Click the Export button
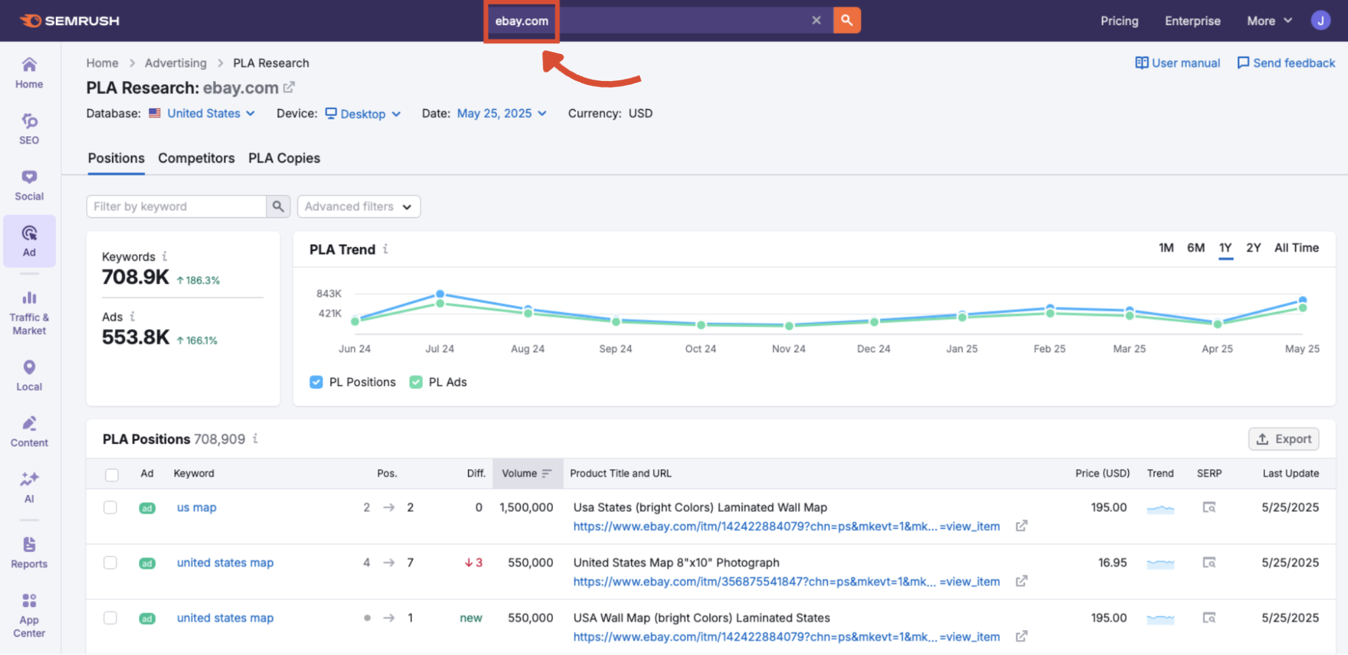Screen dimensions: 1348x655 [1283, 439]
